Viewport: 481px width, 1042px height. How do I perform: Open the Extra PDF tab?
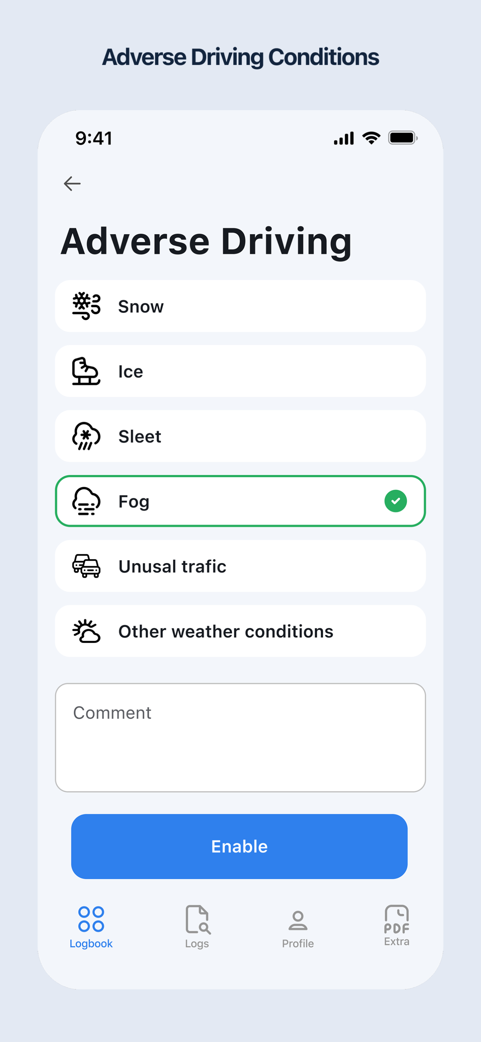tap(397, 926)
